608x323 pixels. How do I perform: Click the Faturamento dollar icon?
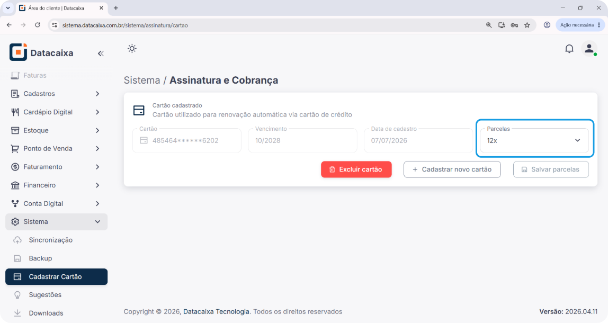(15, 167)
